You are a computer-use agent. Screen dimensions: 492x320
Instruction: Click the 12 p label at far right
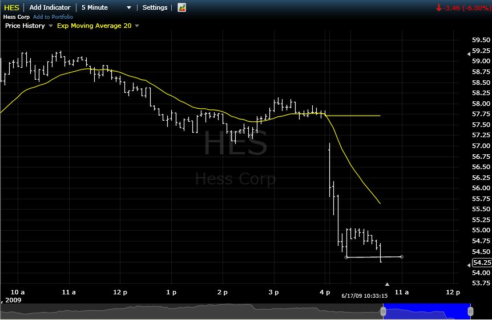(x=453, y=292)
